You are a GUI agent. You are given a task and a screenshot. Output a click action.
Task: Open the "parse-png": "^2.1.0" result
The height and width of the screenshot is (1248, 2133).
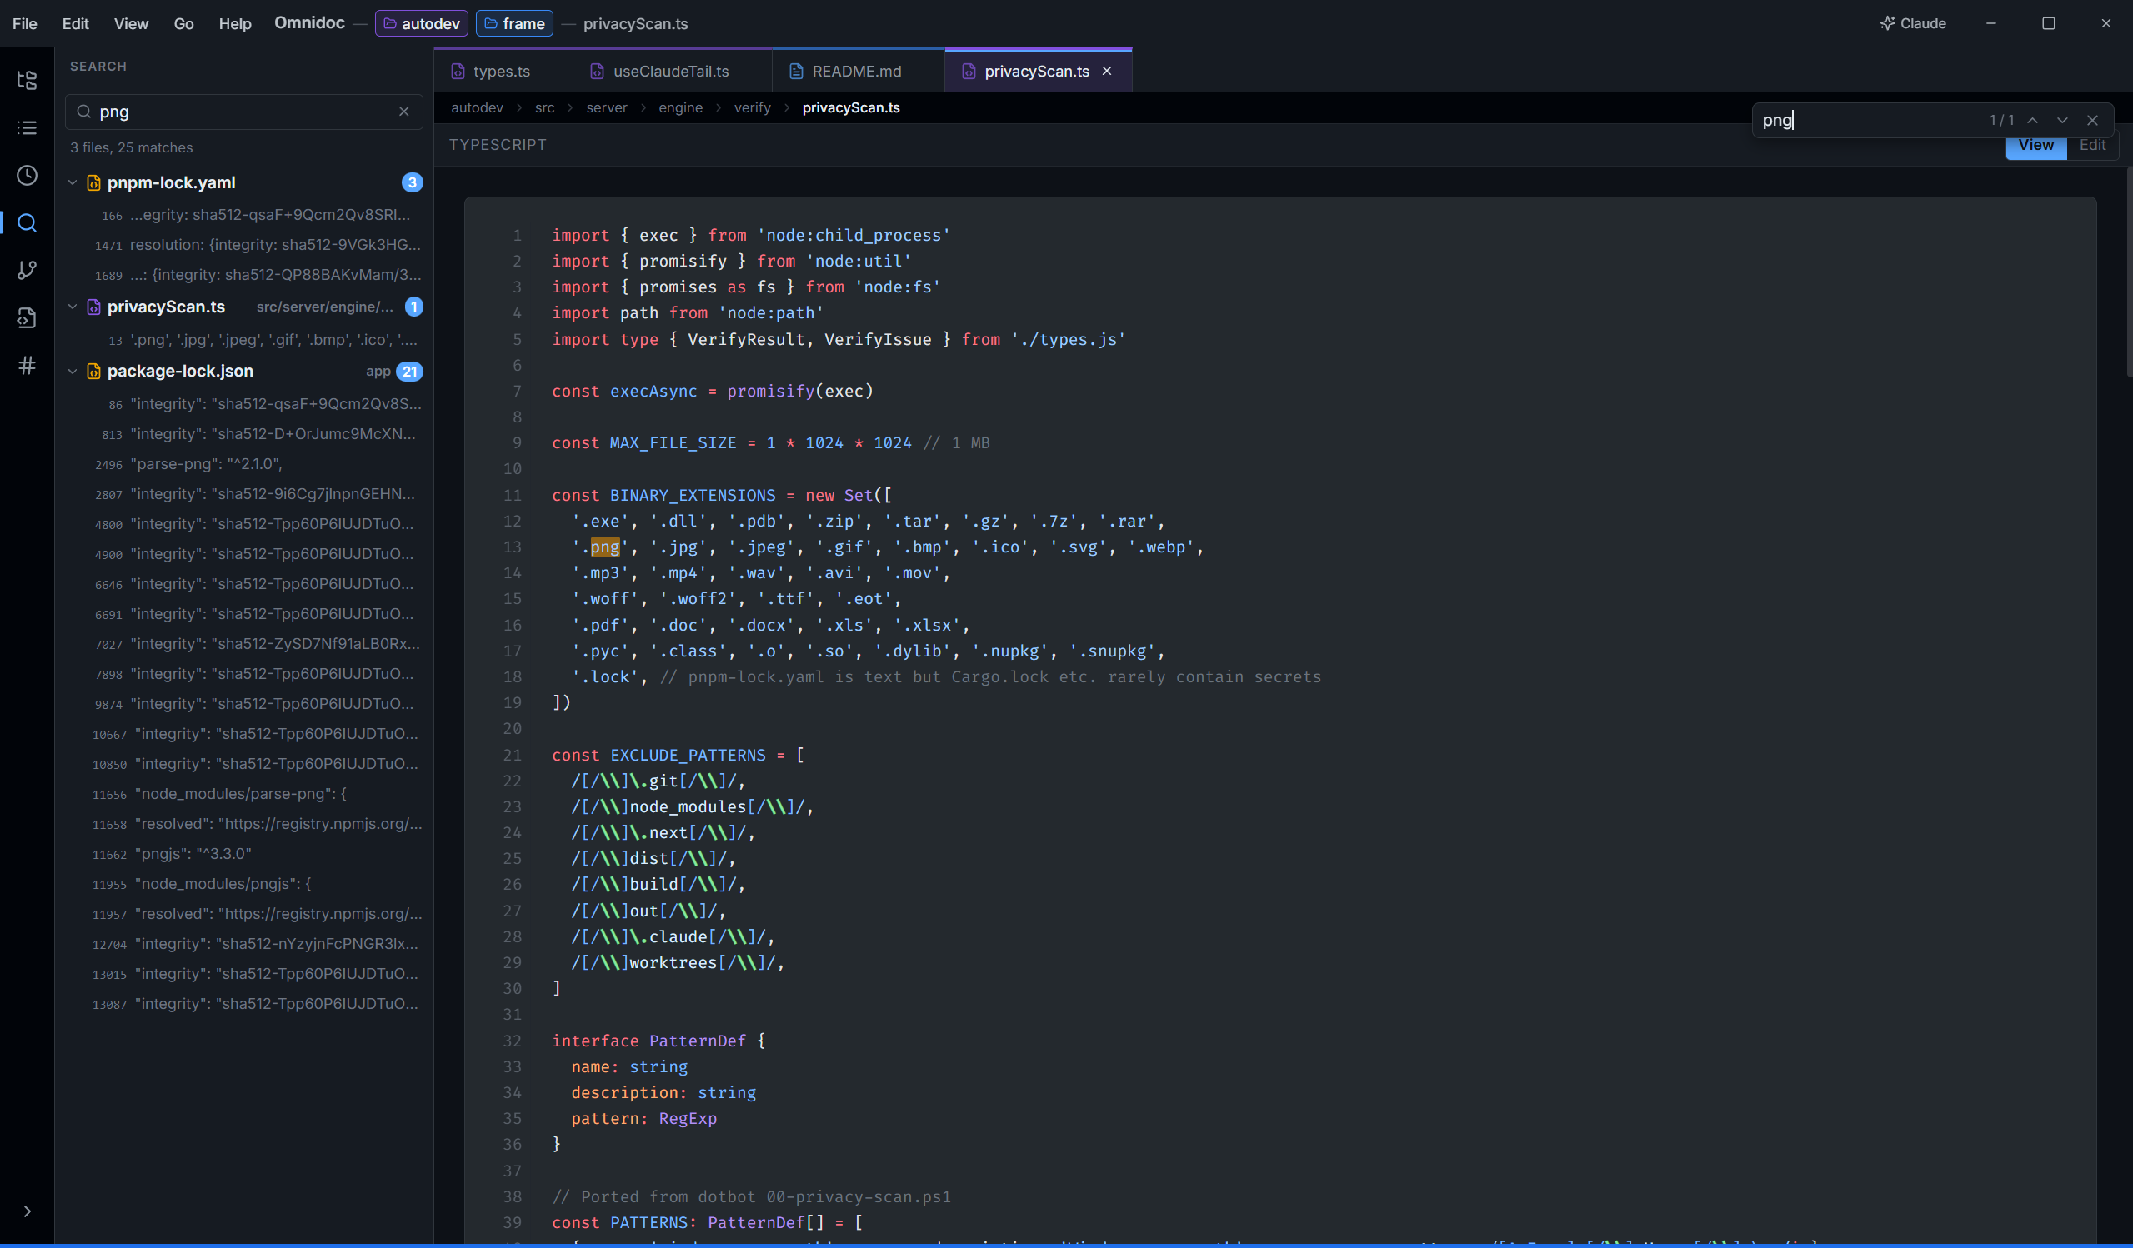click(244, 465)
